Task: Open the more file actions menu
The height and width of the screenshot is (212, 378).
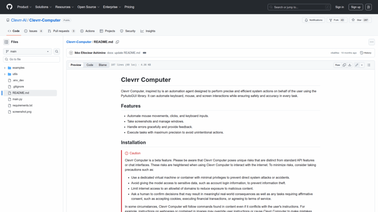Action: 371,42
